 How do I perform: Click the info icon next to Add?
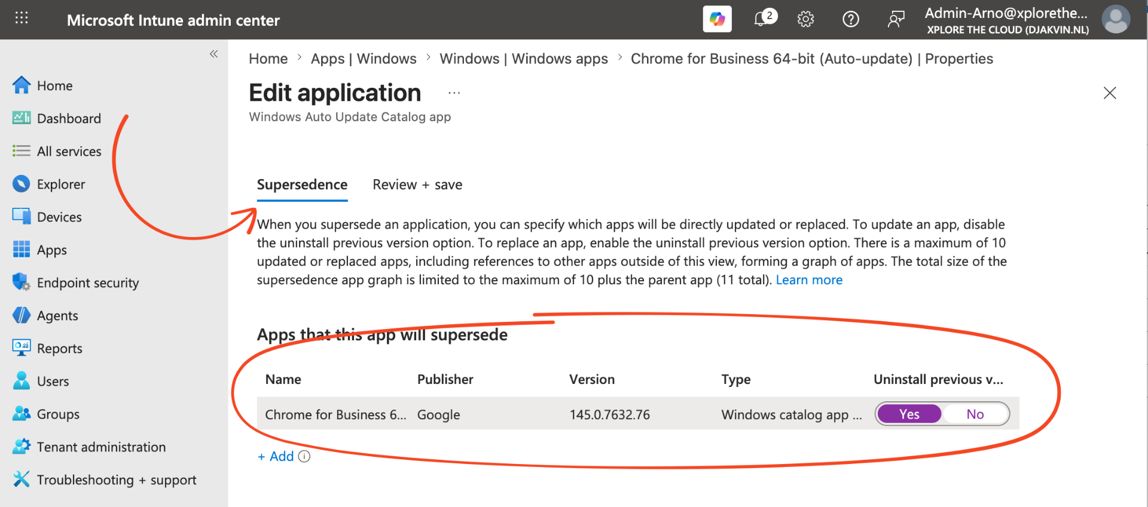(x=304, y=456)
